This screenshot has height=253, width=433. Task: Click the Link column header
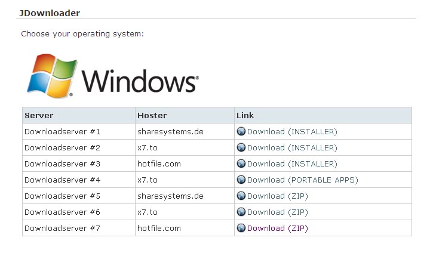click(x=245, y=115)
